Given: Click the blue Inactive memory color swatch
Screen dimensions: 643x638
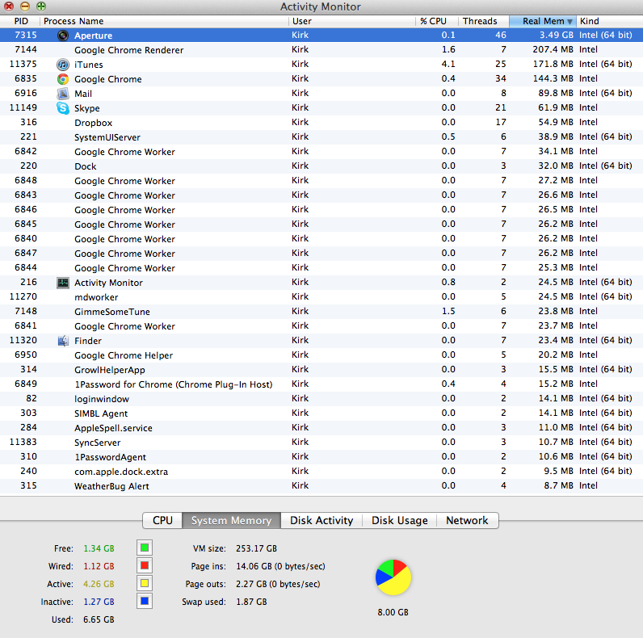Looking at the screenshot, I should 145,601.
